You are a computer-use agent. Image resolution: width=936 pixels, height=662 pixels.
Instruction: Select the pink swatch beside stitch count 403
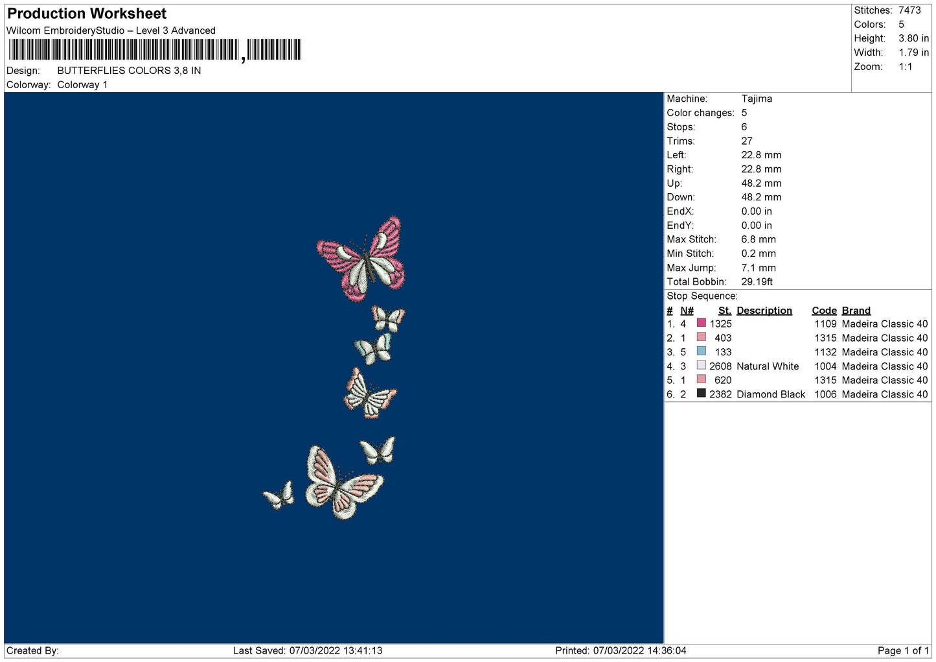[x=701, y=337]
